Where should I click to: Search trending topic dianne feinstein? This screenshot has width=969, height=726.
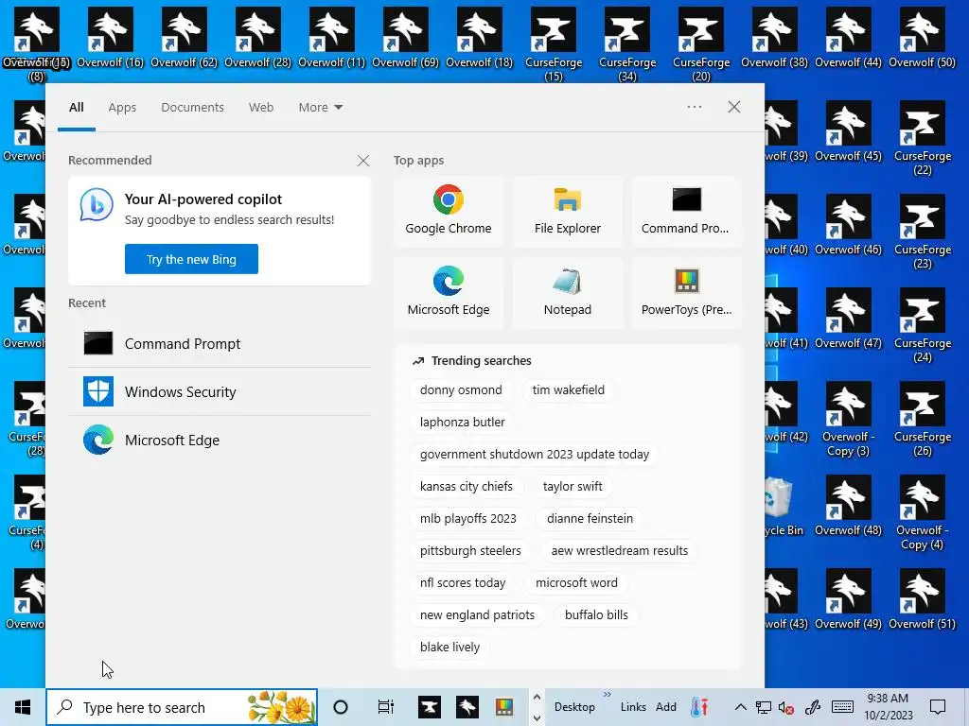pos(590,519)
